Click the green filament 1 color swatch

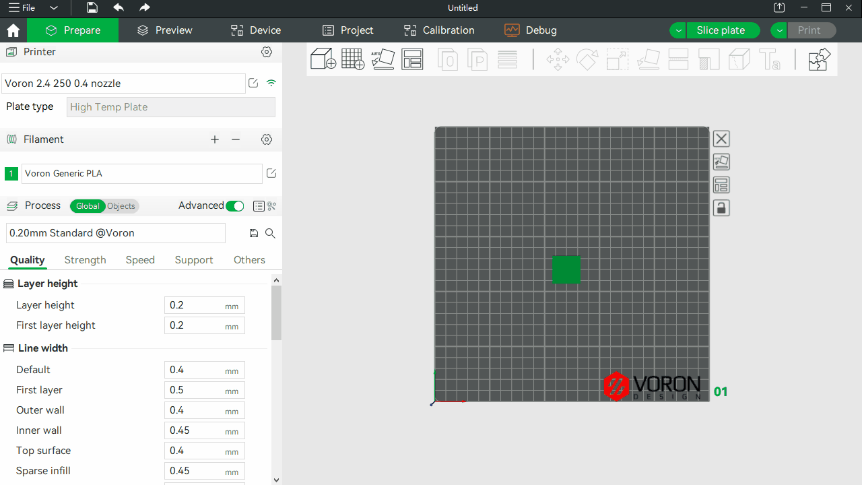click(11, 174)
